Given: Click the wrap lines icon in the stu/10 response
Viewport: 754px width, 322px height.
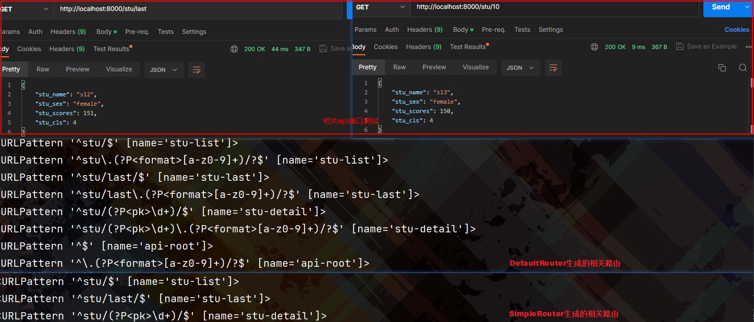Looking at the screenshot, I should 553,68.
